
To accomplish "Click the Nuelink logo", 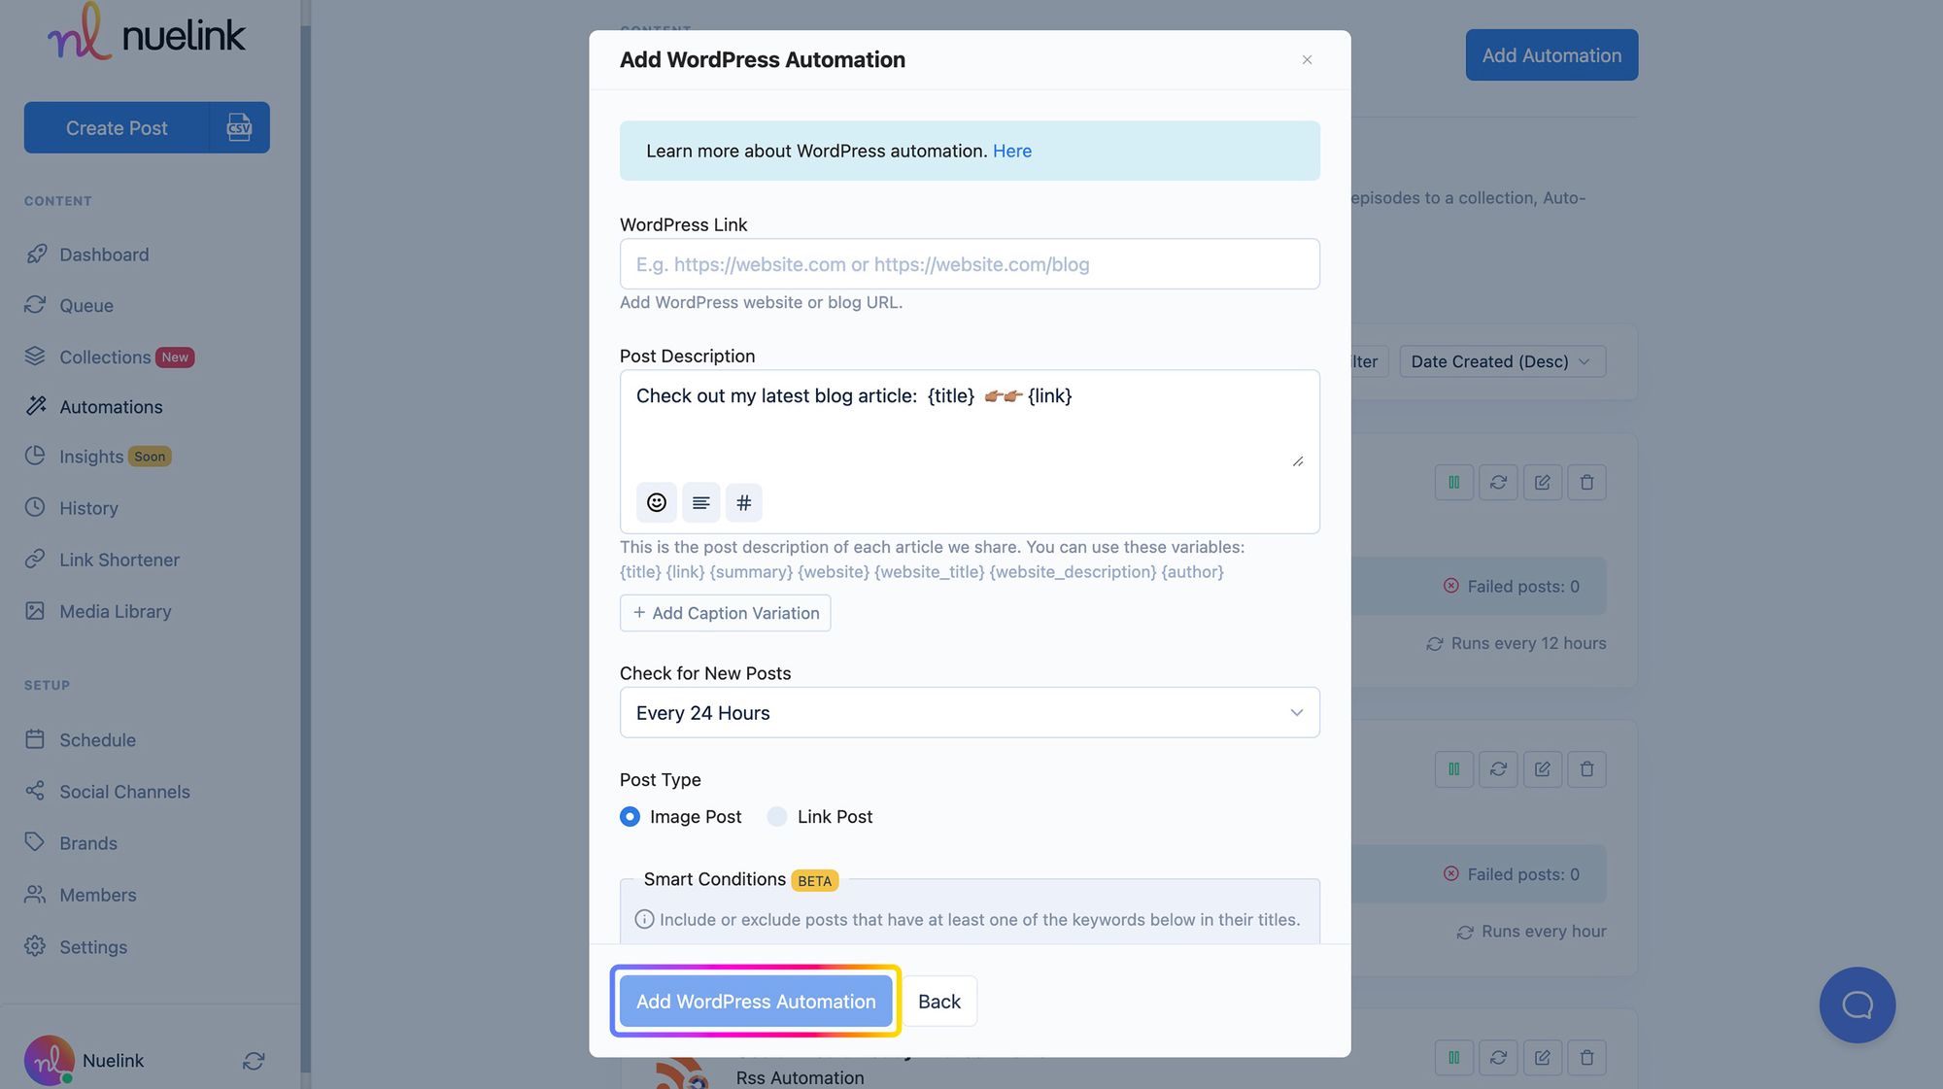I will [x=147, y=32].
